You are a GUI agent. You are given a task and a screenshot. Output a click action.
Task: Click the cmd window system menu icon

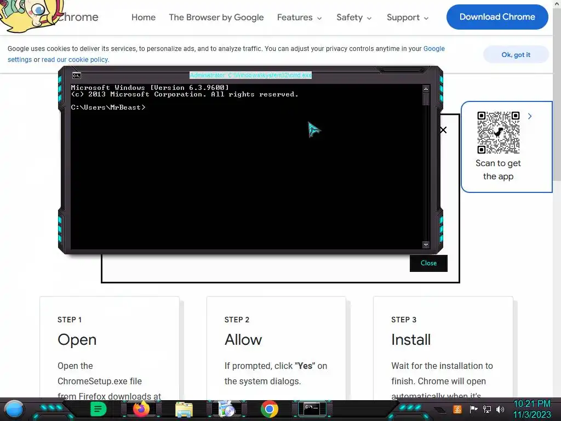pyautogui.click(x=77, y=76)
